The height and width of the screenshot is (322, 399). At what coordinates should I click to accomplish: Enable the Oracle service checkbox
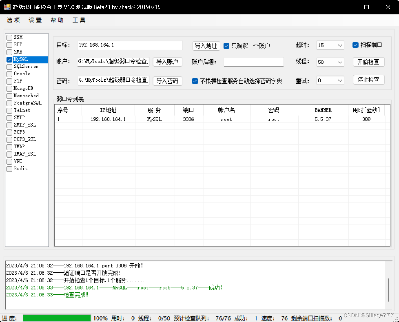[9, 74]
